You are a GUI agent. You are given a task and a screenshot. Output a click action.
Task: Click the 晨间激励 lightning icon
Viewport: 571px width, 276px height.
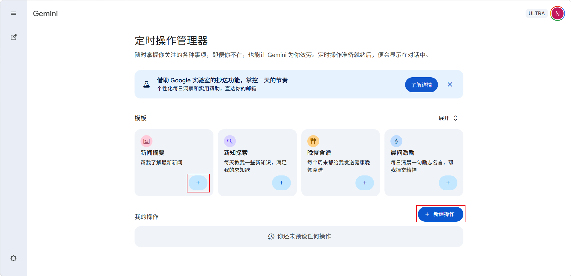pos(396,141)
